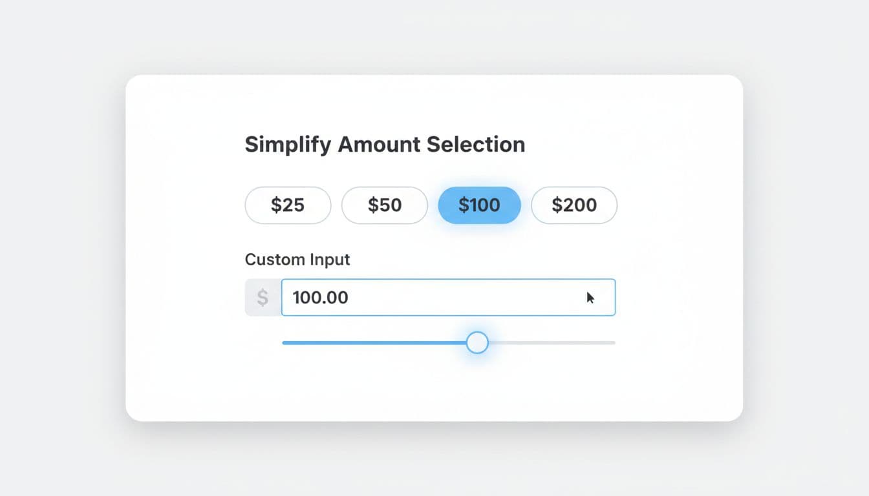Click the glowing slider thumb
869x496 pixels.
tap(477, 342)
